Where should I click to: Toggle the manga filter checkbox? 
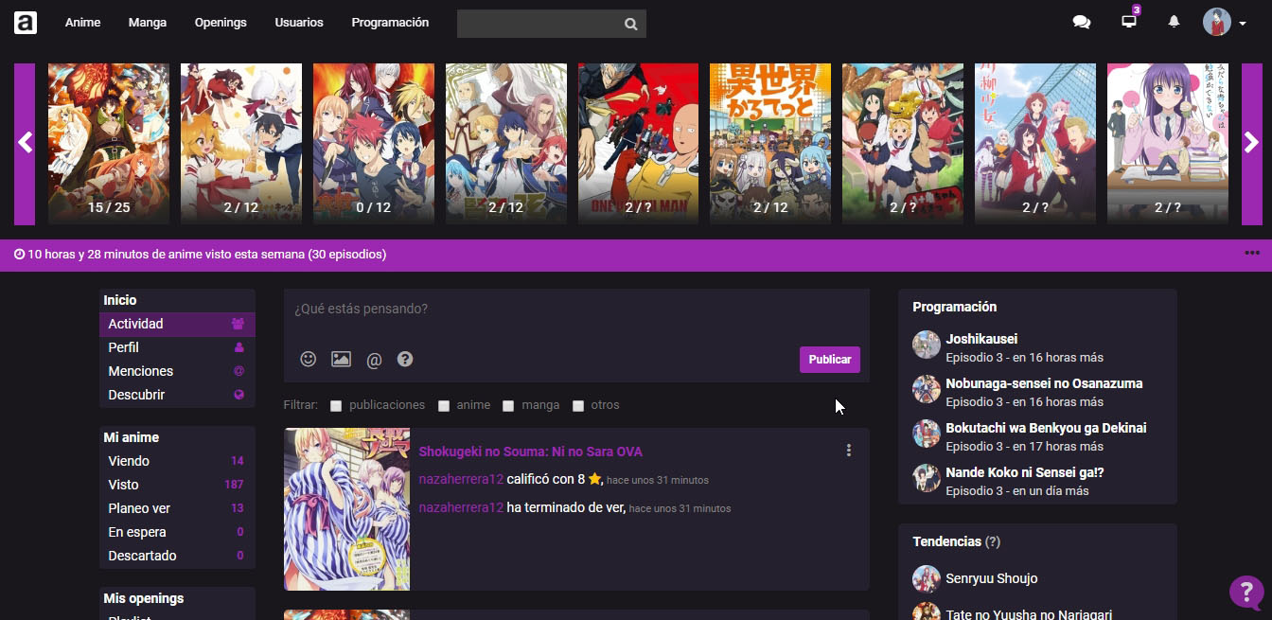point(508,406)
